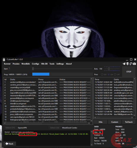Click the headset support icon
The height and width of the screenshot is (148, 137).
pyautogui.click(x=131, y=64)
